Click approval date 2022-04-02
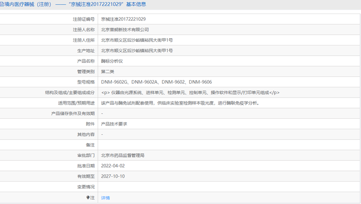Image resolution: width=361 pixels, height=204 pixels. point(113,166)
